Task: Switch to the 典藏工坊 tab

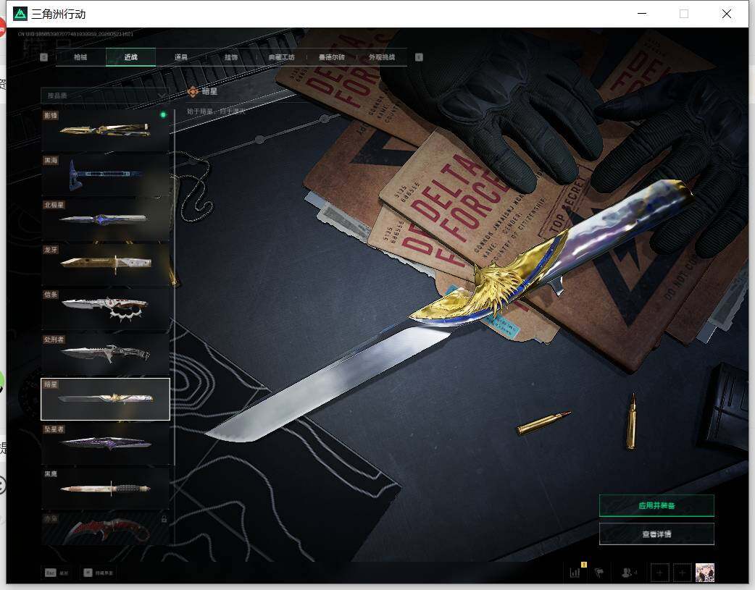Action: 281,57
